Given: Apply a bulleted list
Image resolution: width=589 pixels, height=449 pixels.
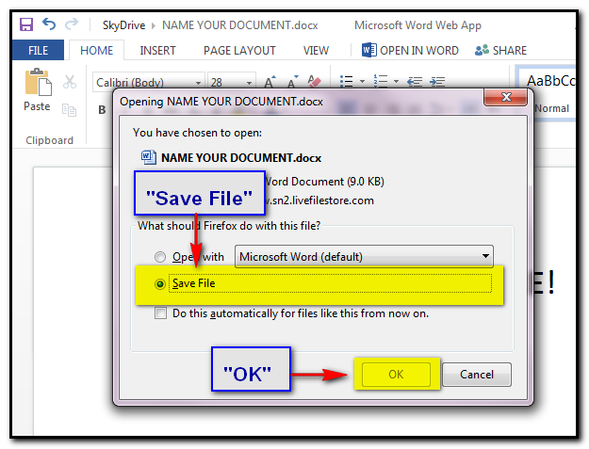Looking at the screenshot, I should (347, 81).
